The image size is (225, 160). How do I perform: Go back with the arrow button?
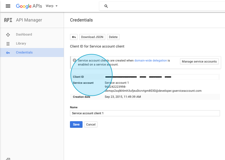click(74, 37)
